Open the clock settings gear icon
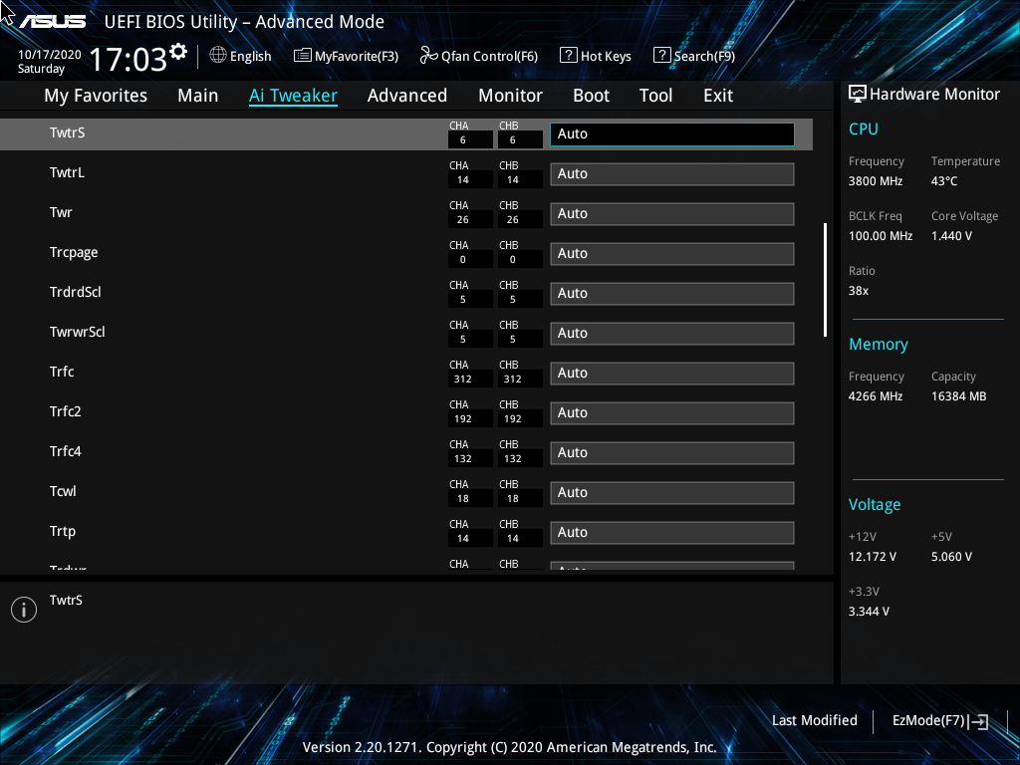The width and height of the screenshot is (1020, 765). tap(178, 51)
